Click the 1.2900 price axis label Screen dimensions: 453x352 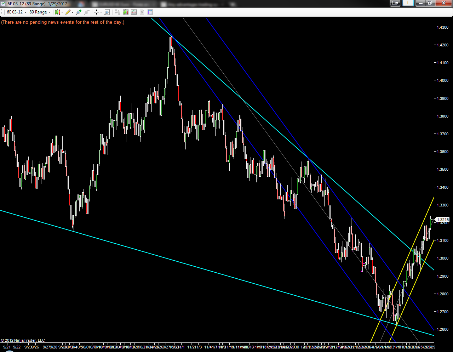443,276
